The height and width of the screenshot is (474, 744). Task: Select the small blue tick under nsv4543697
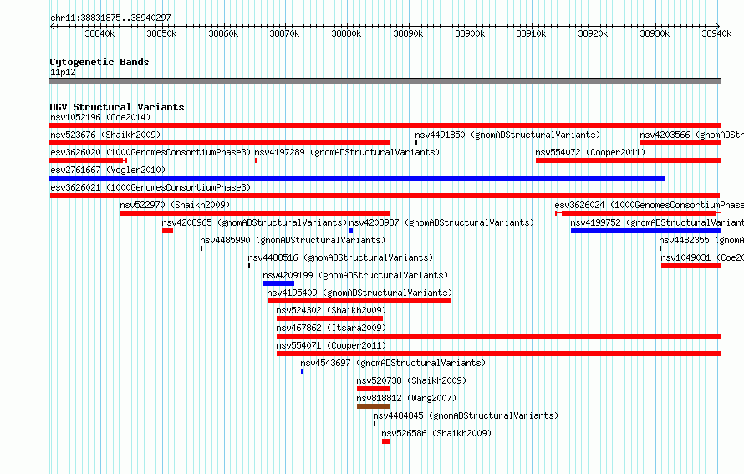[302, 371]
